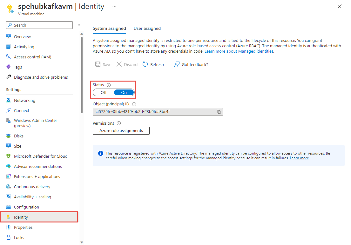The height and width of the screenshot is (245, 351).
Task: Collapse the sidebar navigation panel
Action: tap(79, 25)
